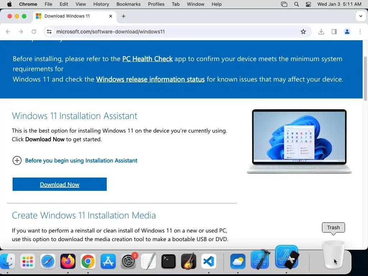Click the date and time in menu bar
Viewport: 368px width, 276px height.
[339, 4]
